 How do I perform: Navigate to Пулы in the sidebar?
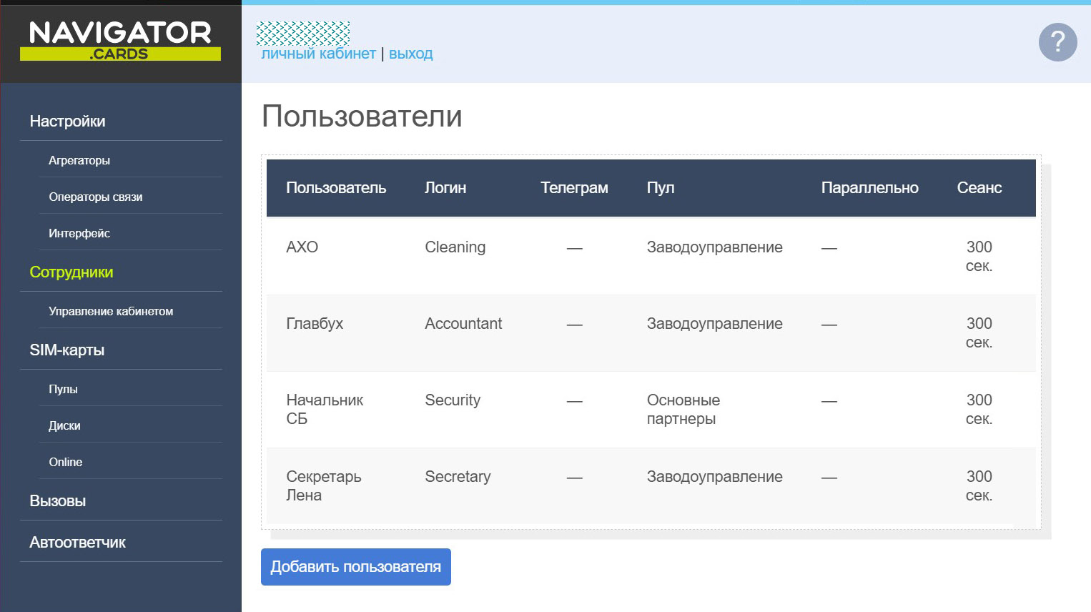tap(63, 390)
